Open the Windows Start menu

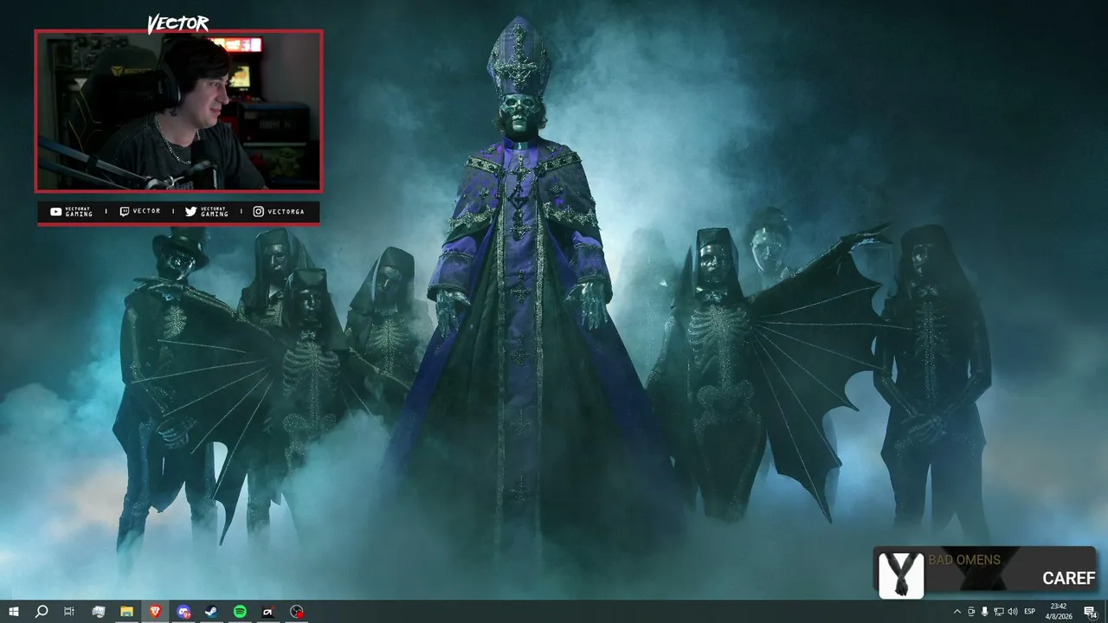coord(13,612)
